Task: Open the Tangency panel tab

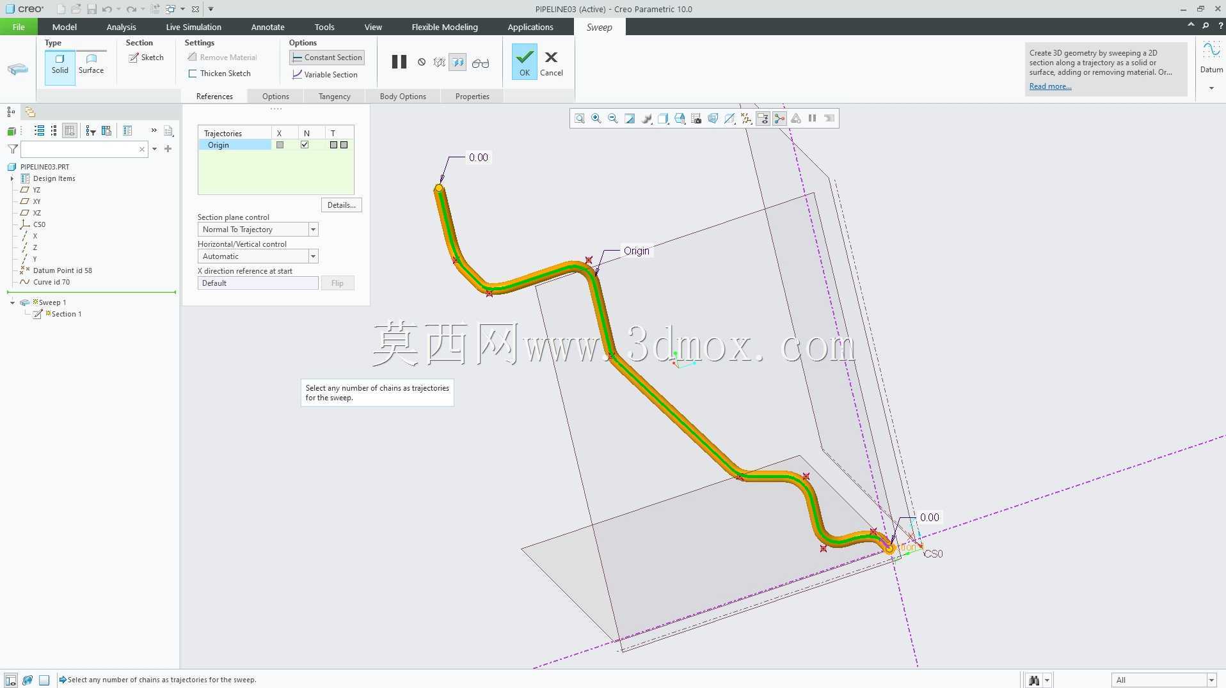Action: pyautogui.click(x=335, y=97)
